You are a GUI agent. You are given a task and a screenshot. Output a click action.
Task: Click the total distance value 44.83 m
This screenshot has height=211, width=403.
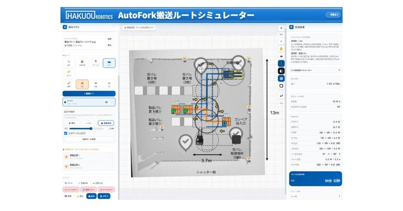[x=336, y=101]
